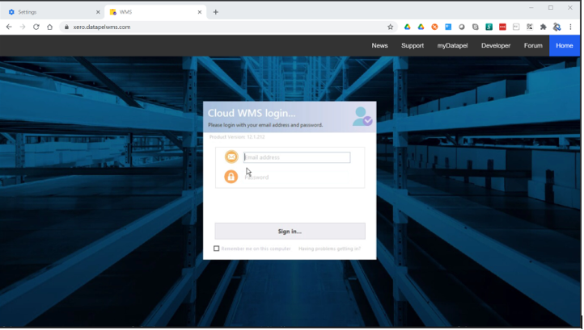Open a new browser tab
This screenshot has height=330, width=584.
click(x=215, y=12)
